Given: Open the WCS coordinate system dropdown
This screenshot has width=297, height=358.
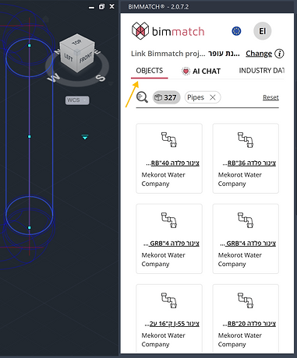Looking at the screenshot, I should tap(77, 100).
